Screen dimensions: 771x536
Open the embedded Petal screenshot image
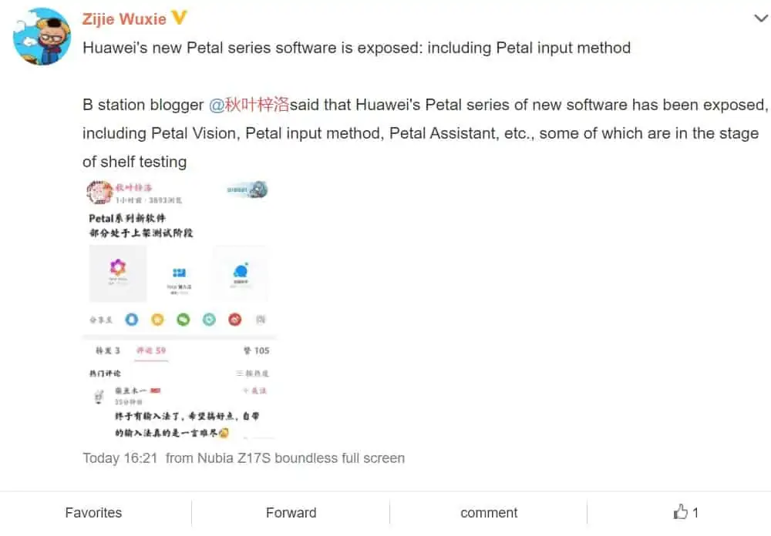click(179, 309)
